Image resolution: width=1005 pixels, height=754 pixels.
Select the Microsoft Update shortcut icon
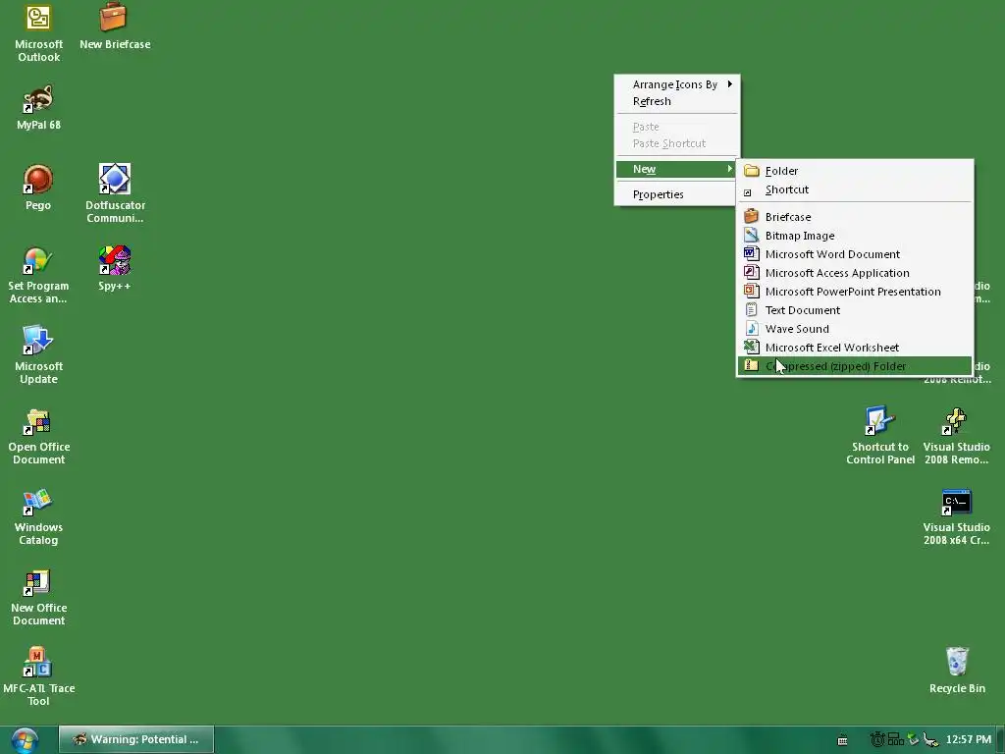click(x=38, y=354)
